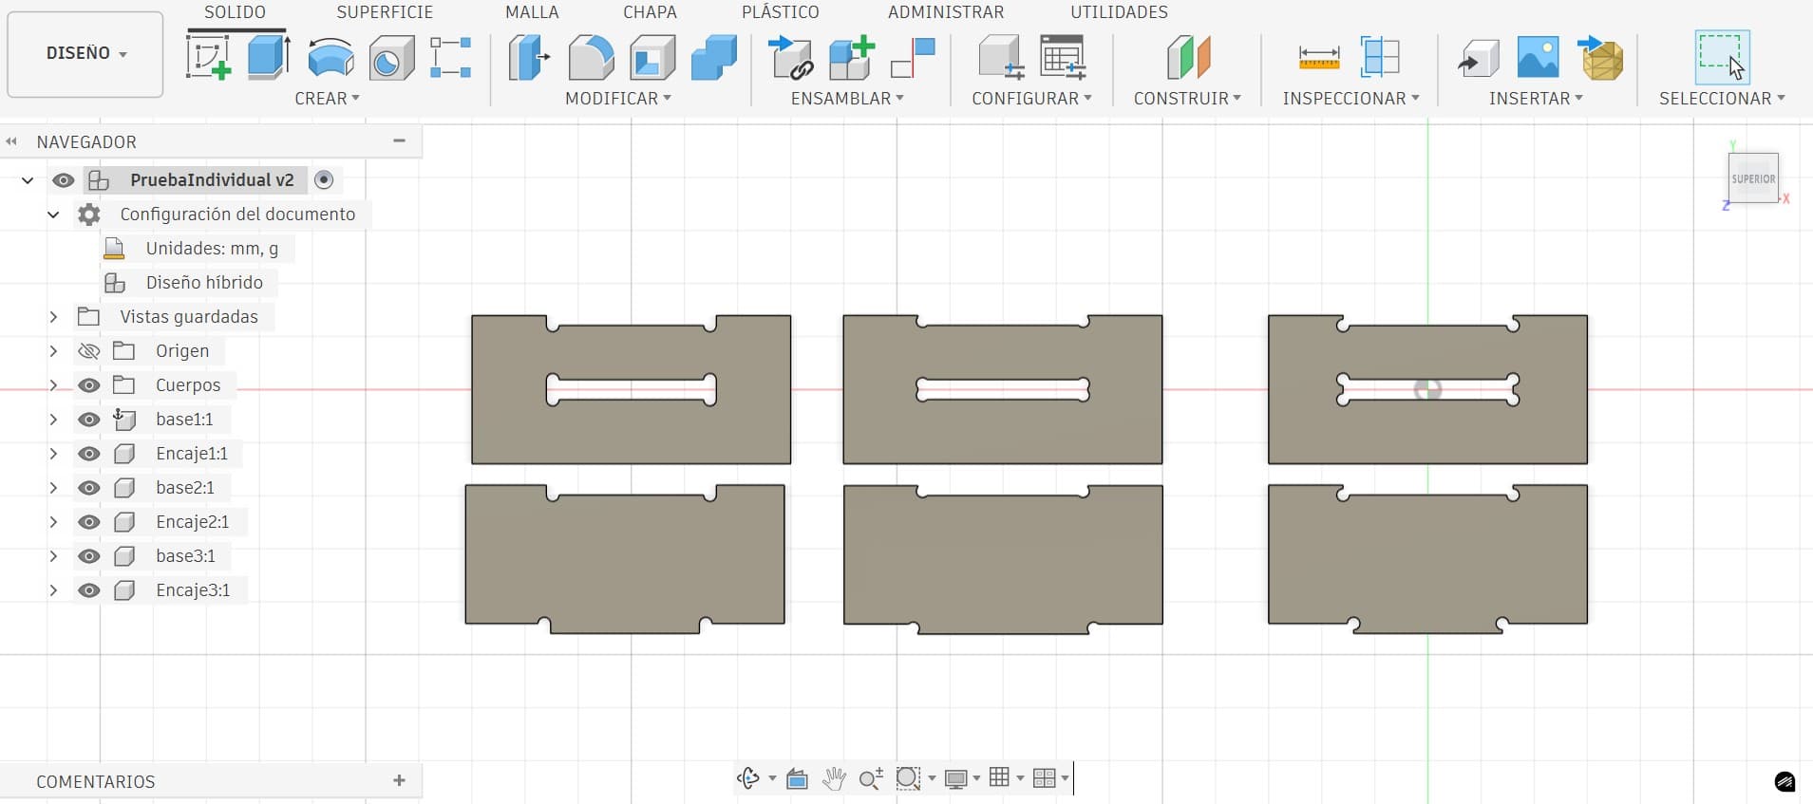Click the SUPERIOR ViewCube face
Image resolution: width=1813 pixels, height=804 pixels.
tap(1753, 178)
